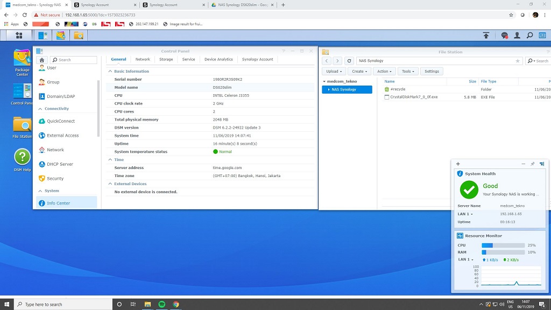The image size is (551, 310).
Task: Switch to the Network tab
Action: click(x=143, y=59)
